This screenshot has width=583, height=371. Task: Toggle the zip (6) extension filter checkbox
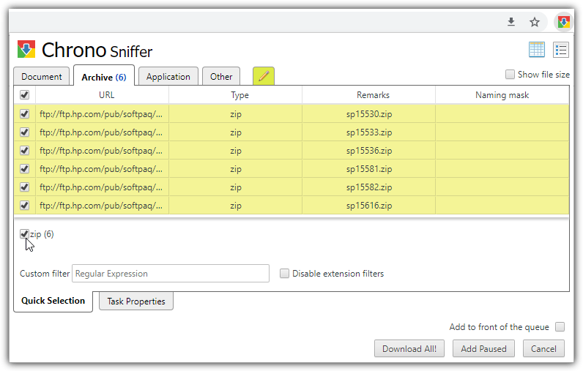pyautogui.click(x=25, y=234)
